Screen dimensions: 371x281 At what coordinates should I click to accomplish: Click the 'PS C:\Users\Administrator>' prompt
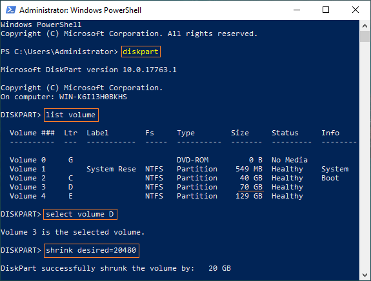59,52
